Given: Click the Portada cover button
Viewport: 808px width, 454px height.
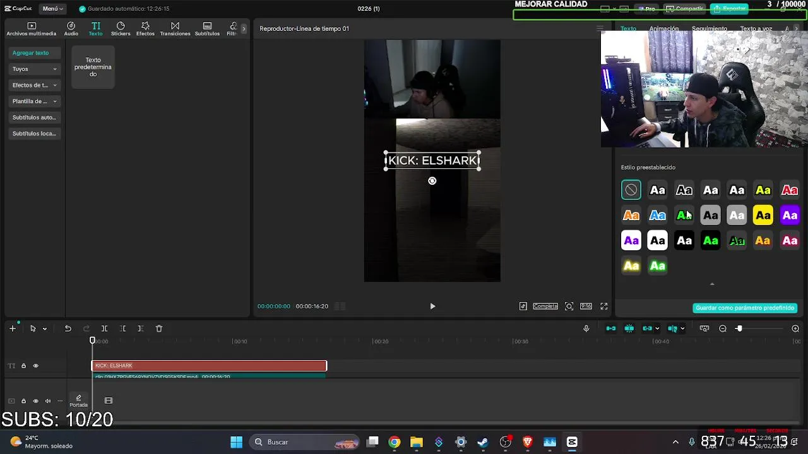Looking at the screenshot, I should [x=78, y=401].
